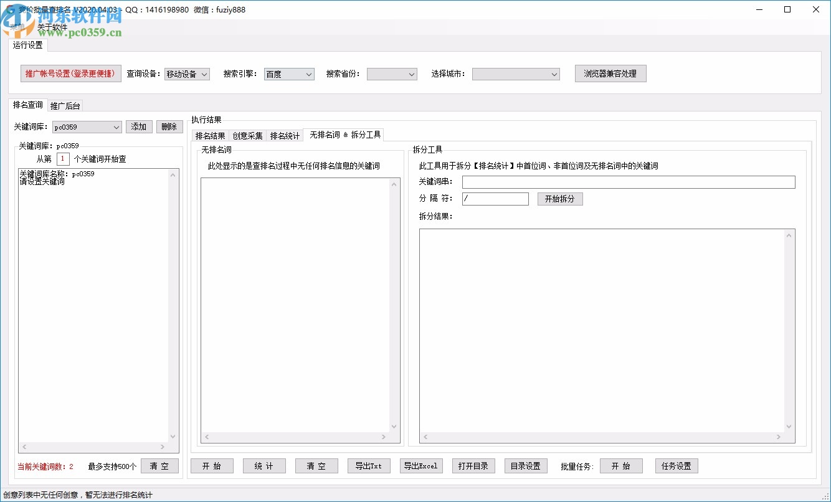Open the 查询设备 device dropdown showing 移动设备

tap(187, 73)
